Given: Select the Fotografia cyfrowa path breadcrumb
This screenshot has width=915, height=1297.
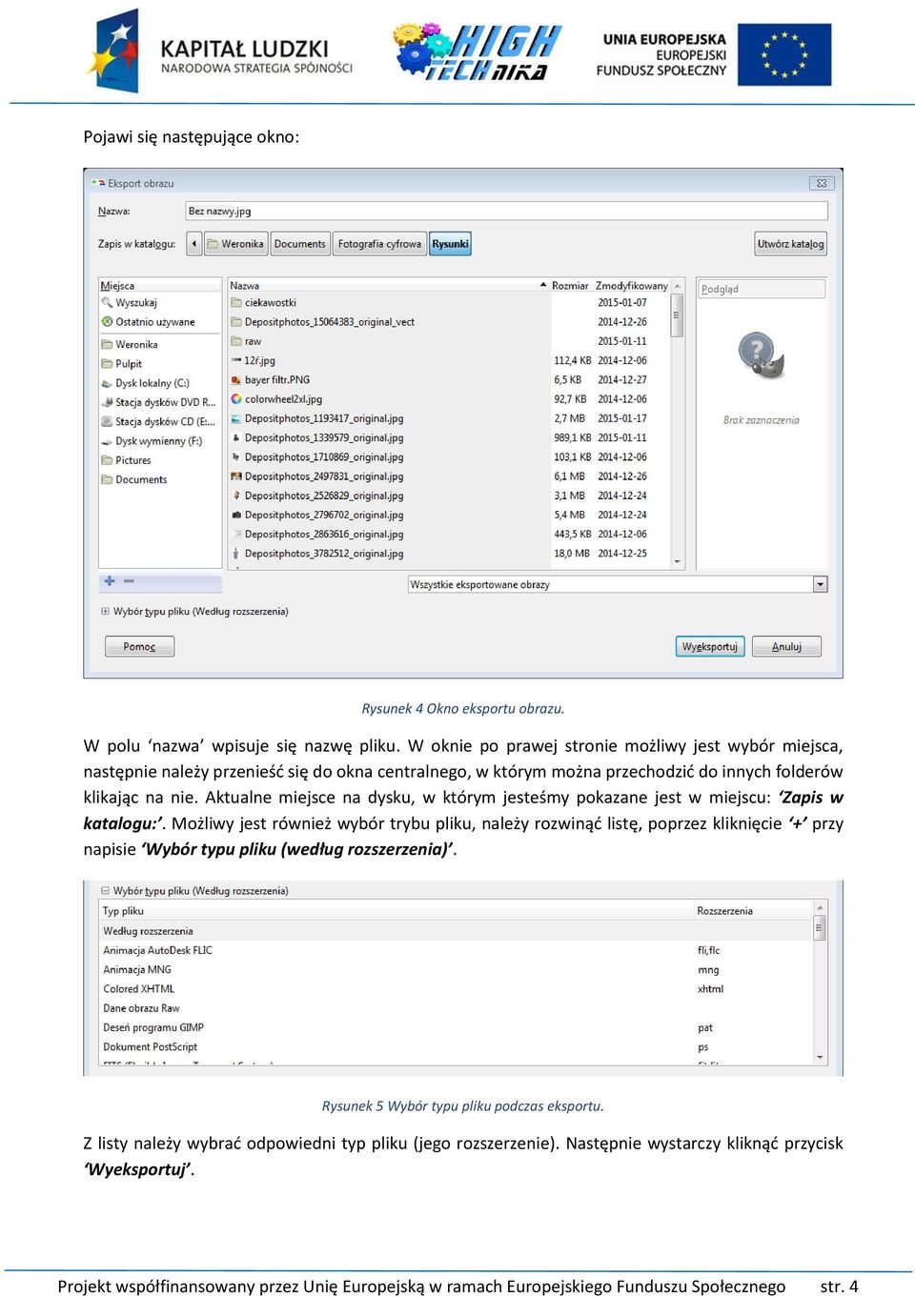Looking at the screenshot, I should click(379, 244).
